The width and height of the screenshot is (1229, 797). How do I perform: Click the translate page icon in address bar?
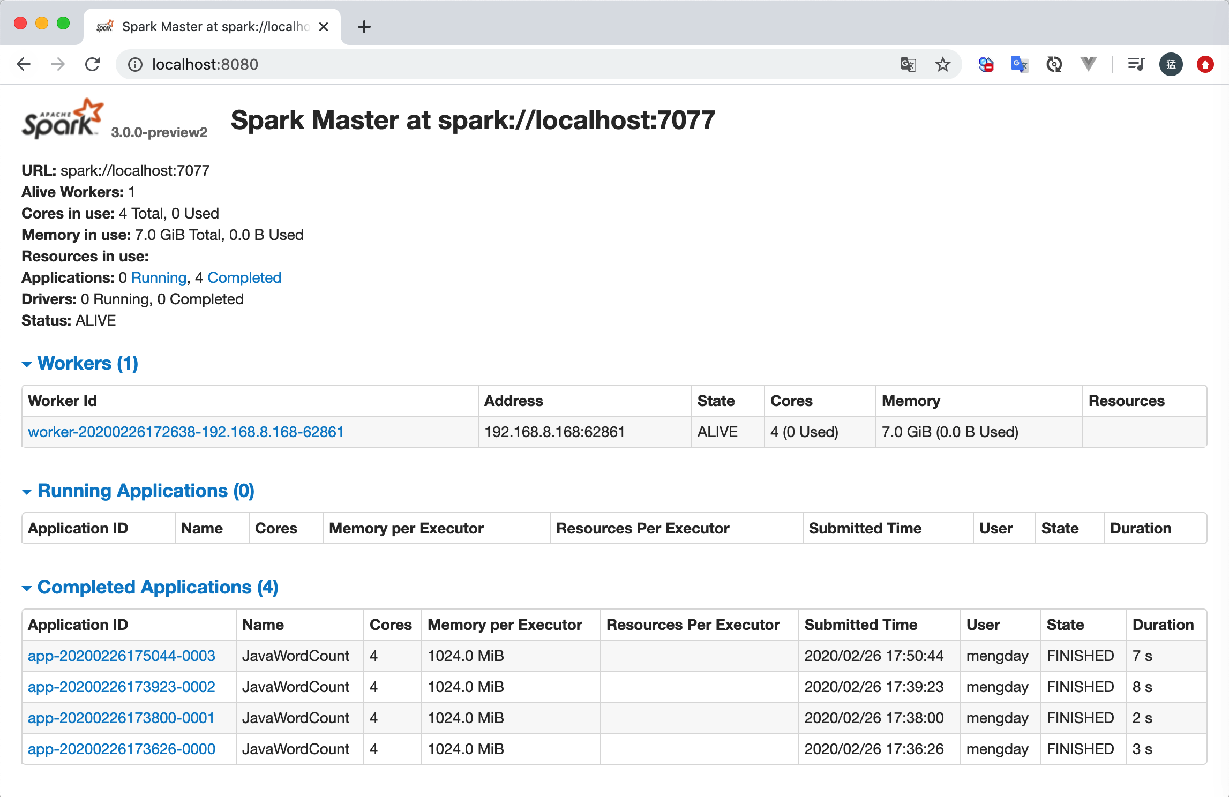(908, 64)
